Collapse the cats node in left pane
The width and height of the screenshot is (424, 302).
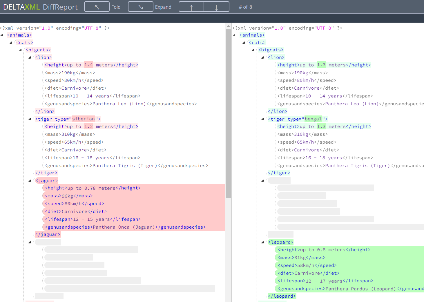click(x=11, y=43)
